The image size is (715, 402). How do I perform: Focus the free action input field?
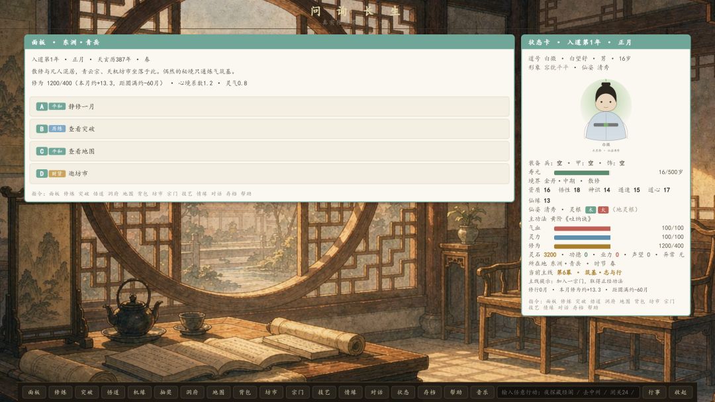pos(568,392)
